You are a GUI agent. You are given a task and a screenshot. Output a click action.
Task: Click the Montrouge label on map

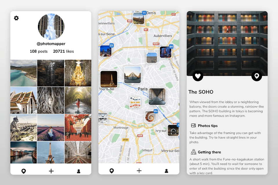pos(121,127)
